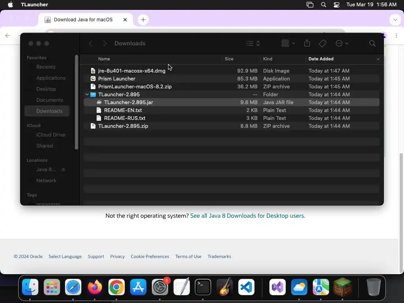The width and height of the screenshot is (404, 303).
Task: Click the Finder Tags icon
Action: point(322,43)
